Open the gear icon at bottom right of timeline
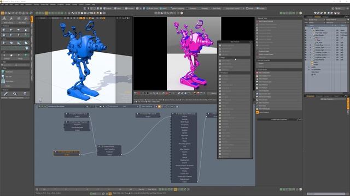 [300, 189]
